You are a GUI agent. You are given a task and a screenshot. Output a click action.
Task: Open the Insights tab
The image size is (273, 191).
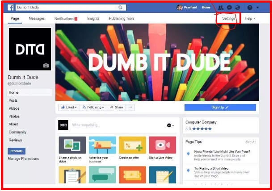(93, 18)
